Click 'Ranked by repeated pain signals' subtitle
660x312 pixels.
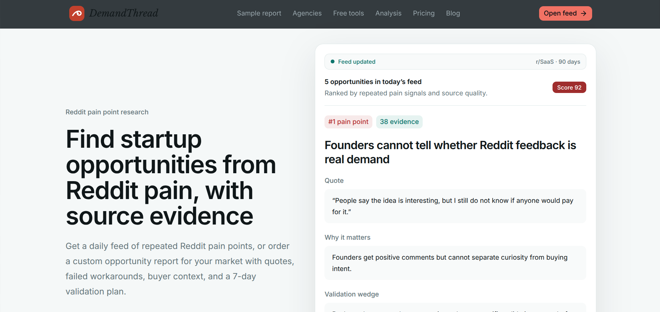tap(406, 93)
